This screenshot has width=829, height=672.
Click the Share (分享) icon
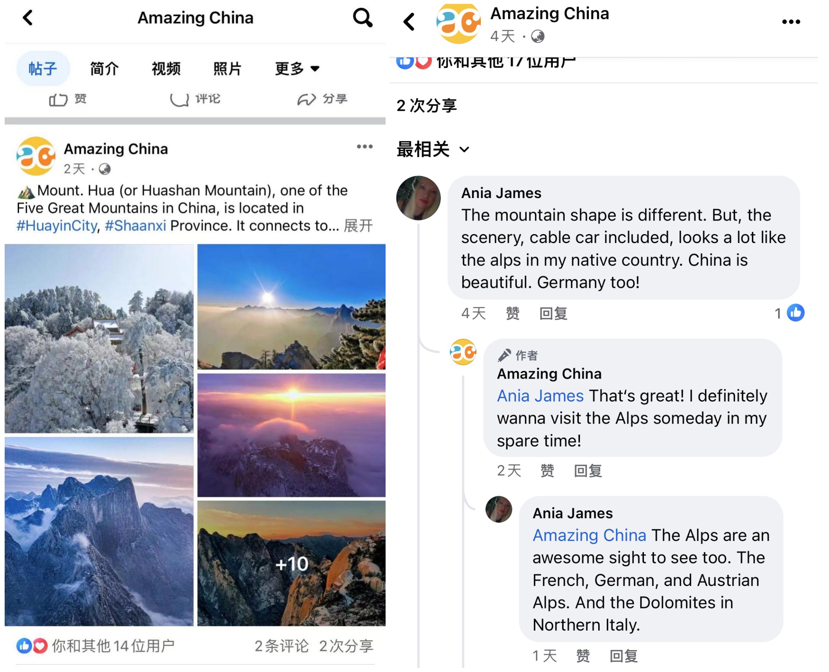[323, 98]
